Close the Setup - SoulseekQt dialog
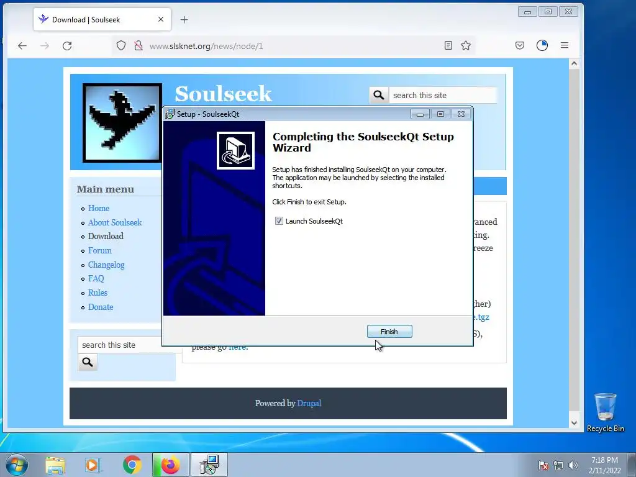This screenshot has width=636, height=477. [461, 114]
